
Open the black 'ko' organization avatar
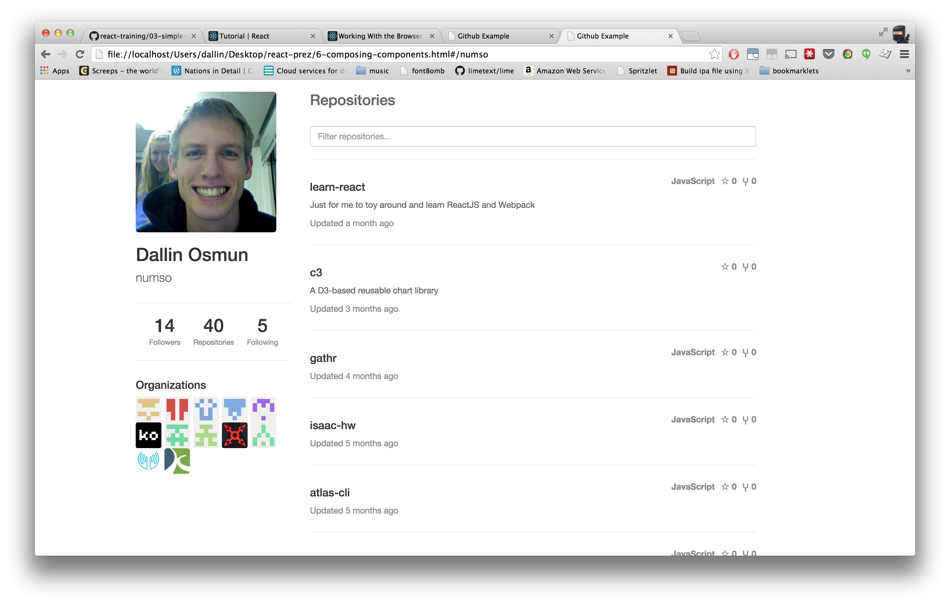click(148, 435)
